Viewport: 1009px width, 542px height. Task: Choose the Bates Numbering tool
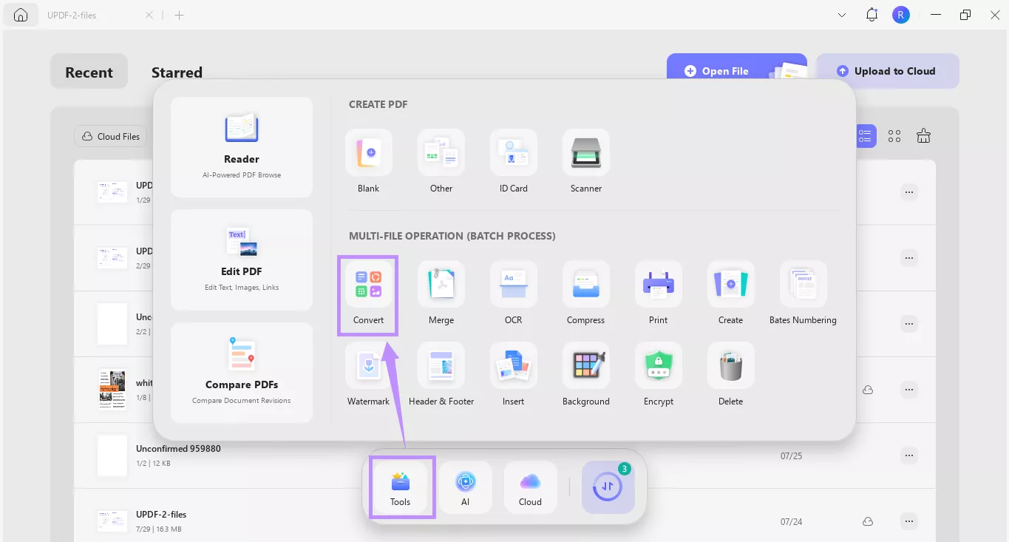[803, 294]
